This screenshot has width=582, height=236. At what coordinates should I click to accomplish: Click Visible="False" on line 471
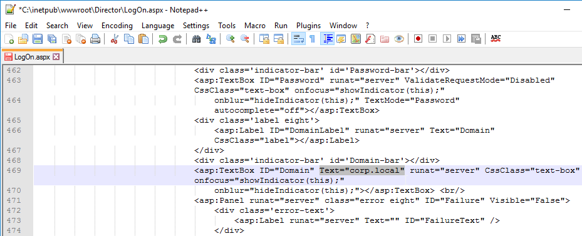pos(527,201)
